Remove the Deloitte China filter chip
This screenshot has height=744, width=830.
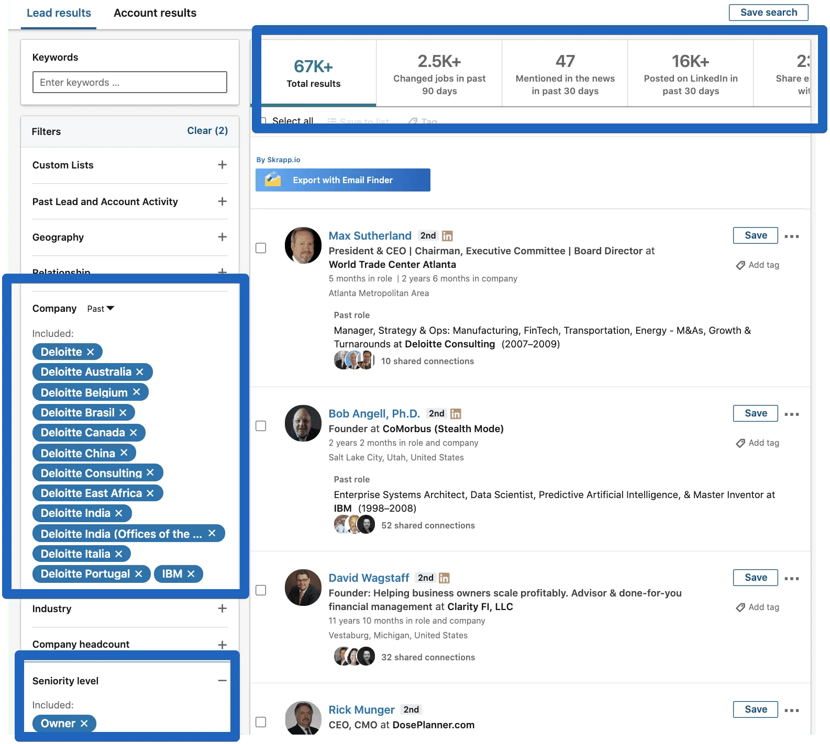(124, 453)
